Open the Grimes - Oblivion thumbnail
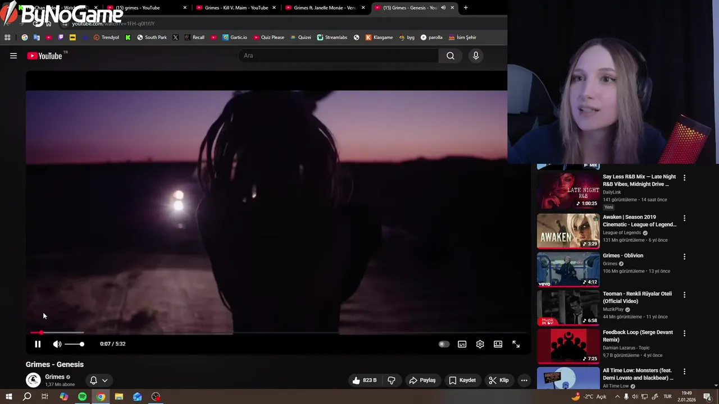Screen dimensions: 719x404 568,269
